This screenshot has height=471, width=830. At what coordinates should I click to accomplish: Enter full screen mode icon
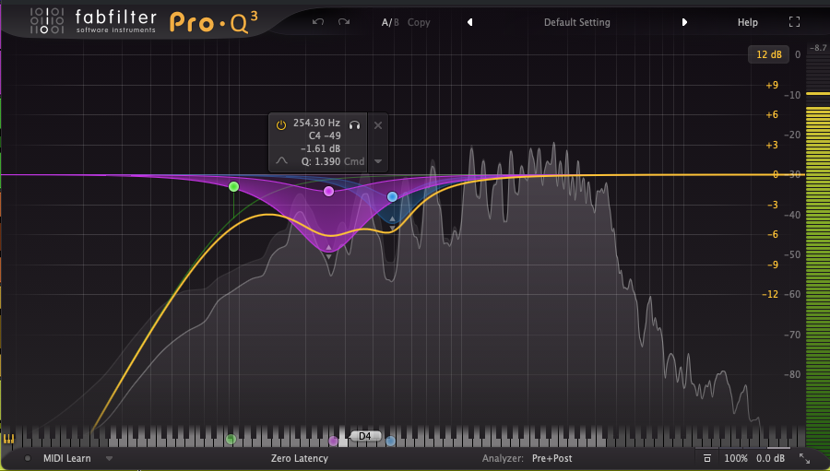[794, 22]
